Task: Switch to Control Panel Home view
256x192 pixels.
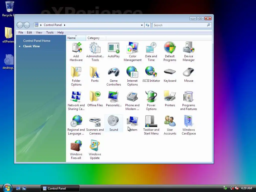Action: pyautogui.click(x=37, y=41)
